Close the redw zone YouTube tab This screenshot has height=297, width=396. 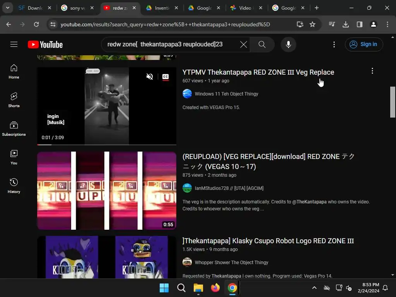(x=134, y=8)
